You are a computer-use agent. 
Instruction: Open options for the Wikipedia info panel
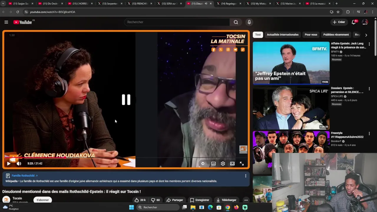(246, 176)
